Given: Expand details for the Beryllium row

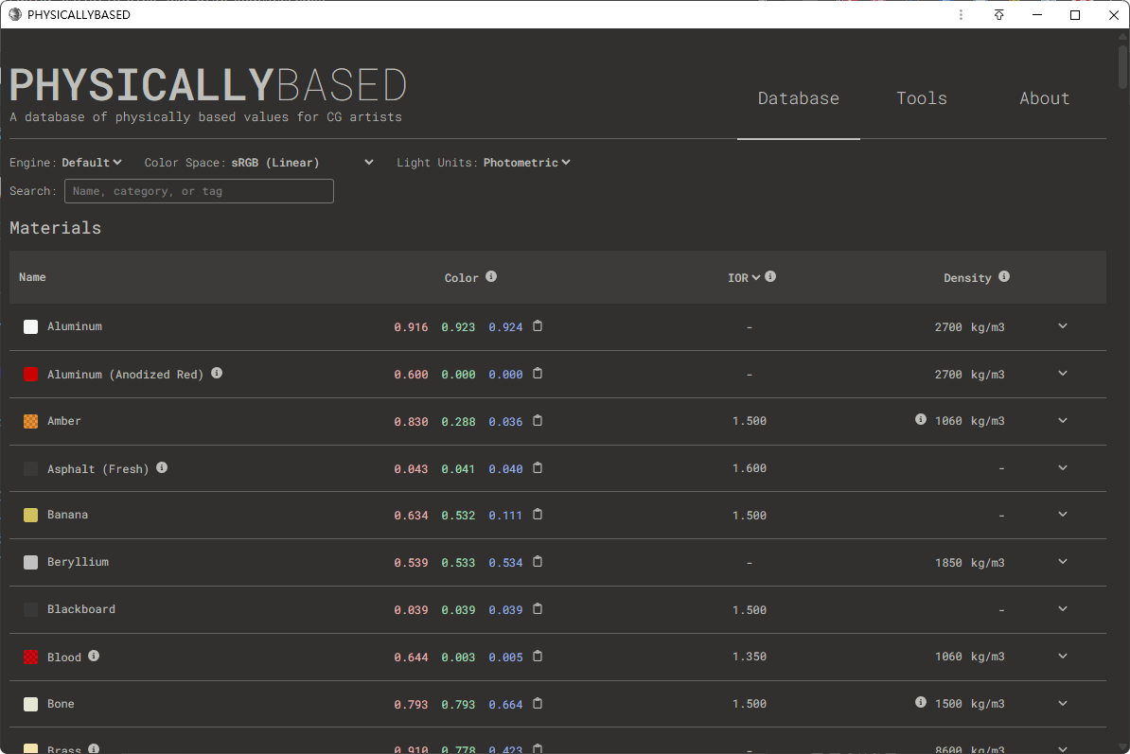Looking at the screenshot, I should pyautogui.click(x=1063, y=562).
